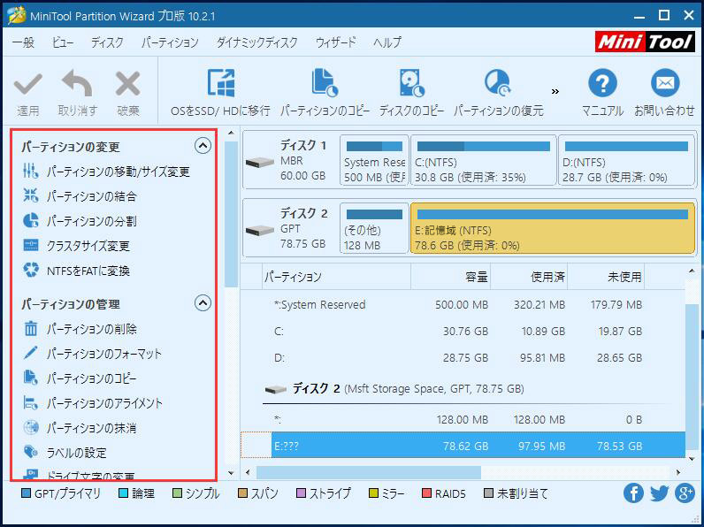Click ディスク 2 Msft Storage Space header row

pos(463,388)
